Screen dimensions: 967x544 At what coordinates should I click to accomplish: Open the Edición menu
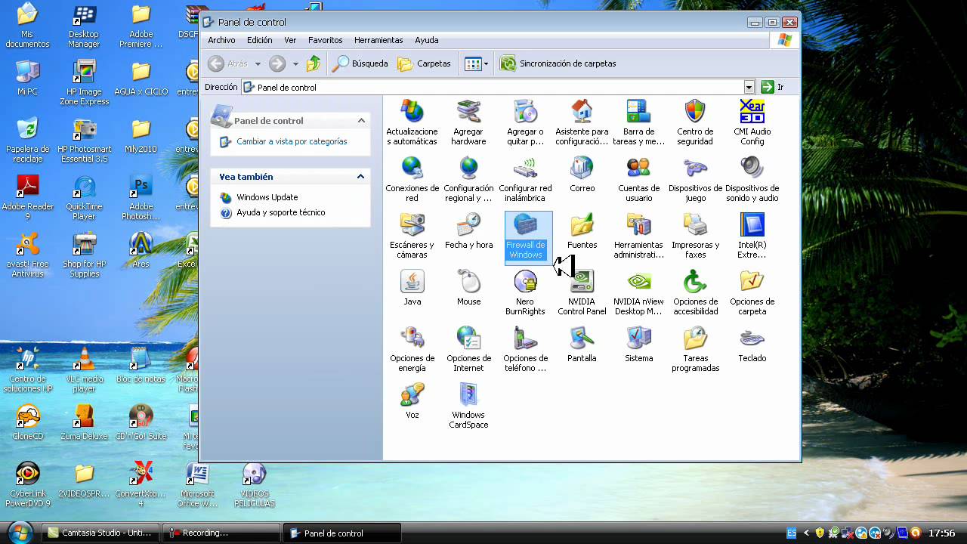pyautogui.click(x=259, y=40)
